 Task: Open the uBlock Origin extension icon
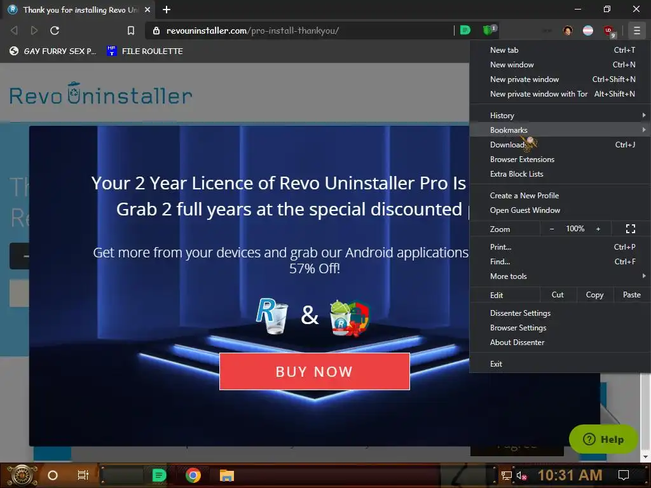(x=609, y=30)
